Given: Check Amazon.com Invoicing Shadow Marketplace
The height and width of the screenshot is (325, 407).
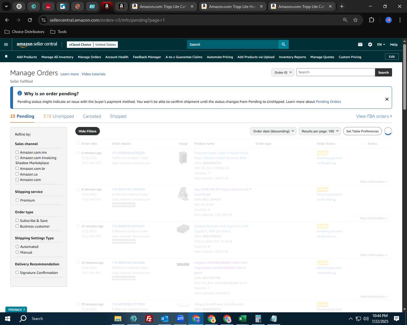Looking at the screenshot, I should point(17,158).
